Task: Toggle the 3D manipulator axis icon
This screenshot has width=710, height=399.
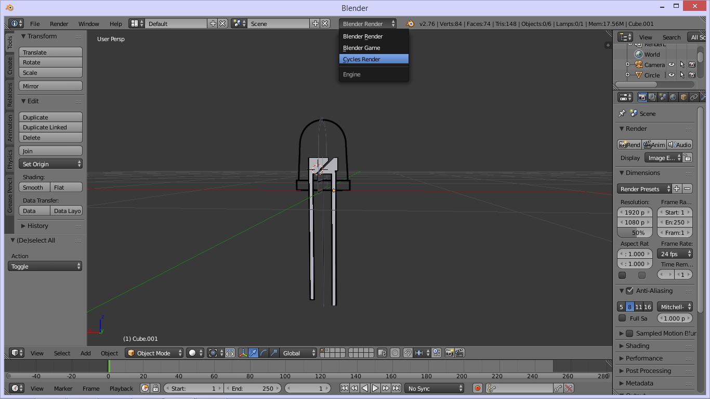Action: 243,353
